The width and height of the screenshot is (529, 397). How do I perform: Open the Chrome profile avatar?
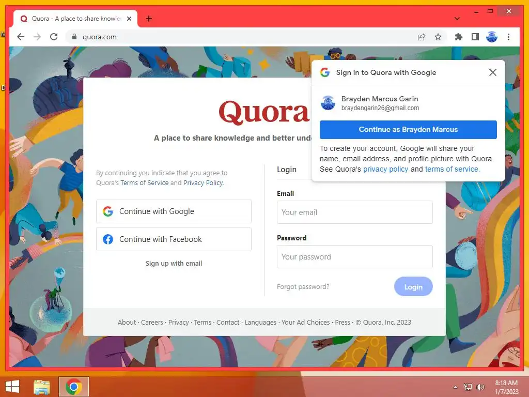(492, 37)
